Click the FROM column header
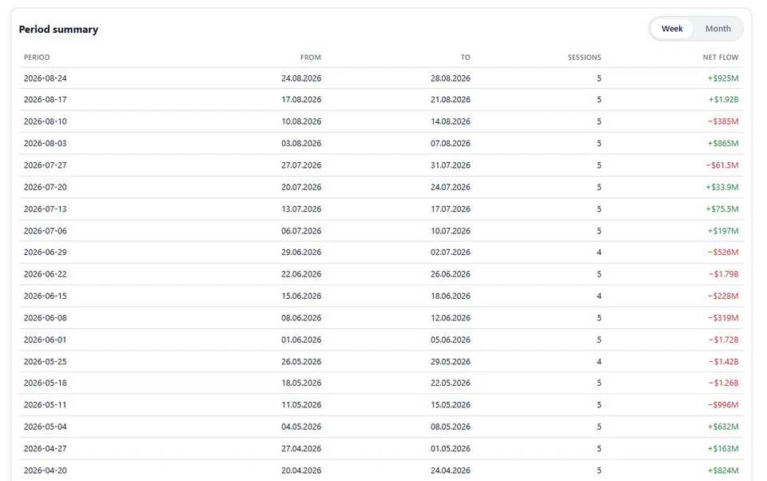 click(x=311, y=58)
